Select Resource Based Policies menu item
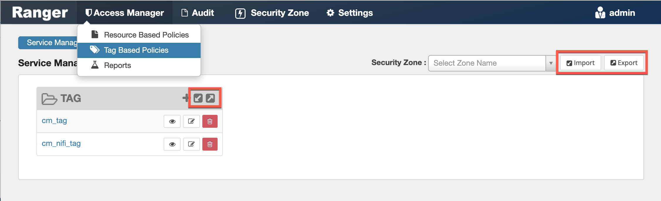Viewport: 661px width, 201px height. (x=146, y=35)
